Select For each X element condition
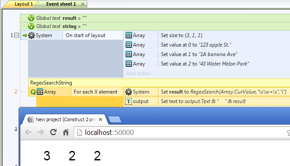Image resolution: width=290 pixels, height=166 pixels. point(96,92)
